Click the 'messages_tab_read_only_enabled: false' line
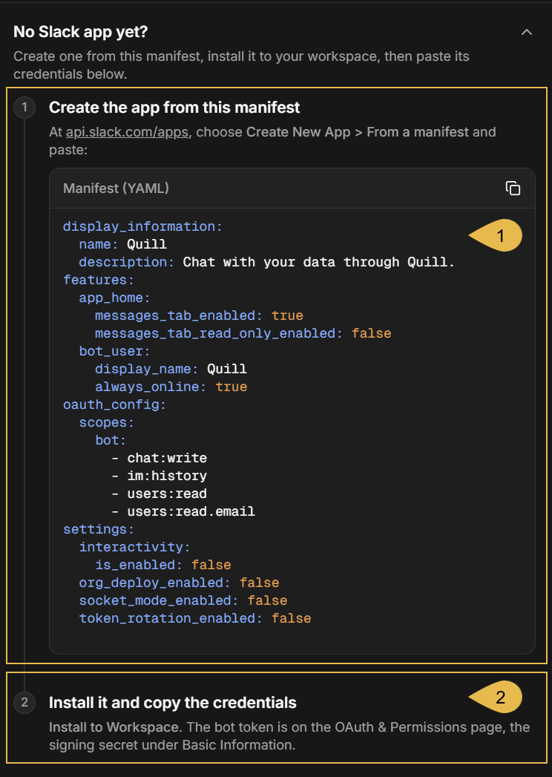The height and width of the screenshot is (777, 552). click(x=243, y=333)
